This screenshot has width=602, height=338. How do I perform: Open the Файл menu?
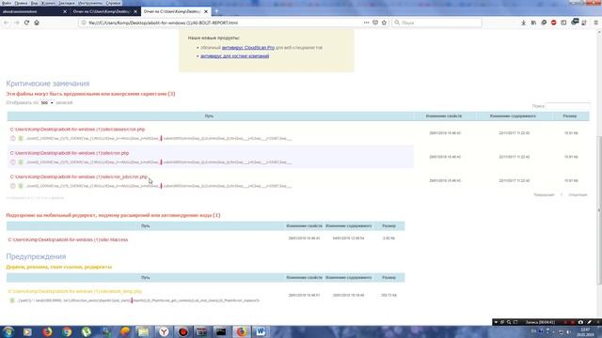click(x=7, y=3)
